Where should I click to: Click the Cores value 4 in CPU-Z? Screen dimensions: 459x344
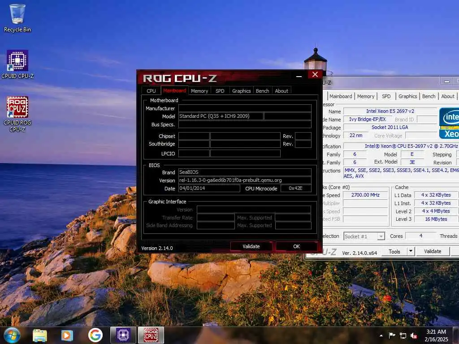[x=420, y=236]
